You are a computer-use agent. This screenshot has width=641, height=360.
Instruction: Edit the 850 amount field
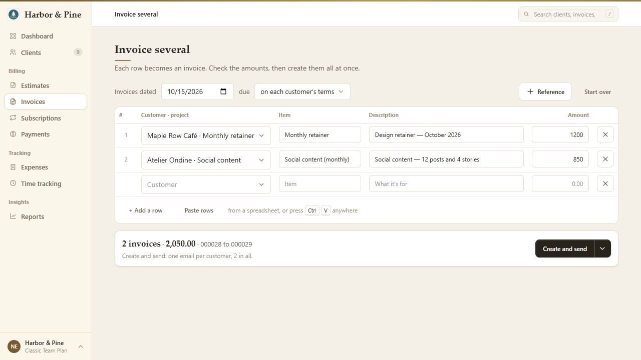[x=560, y=159]
